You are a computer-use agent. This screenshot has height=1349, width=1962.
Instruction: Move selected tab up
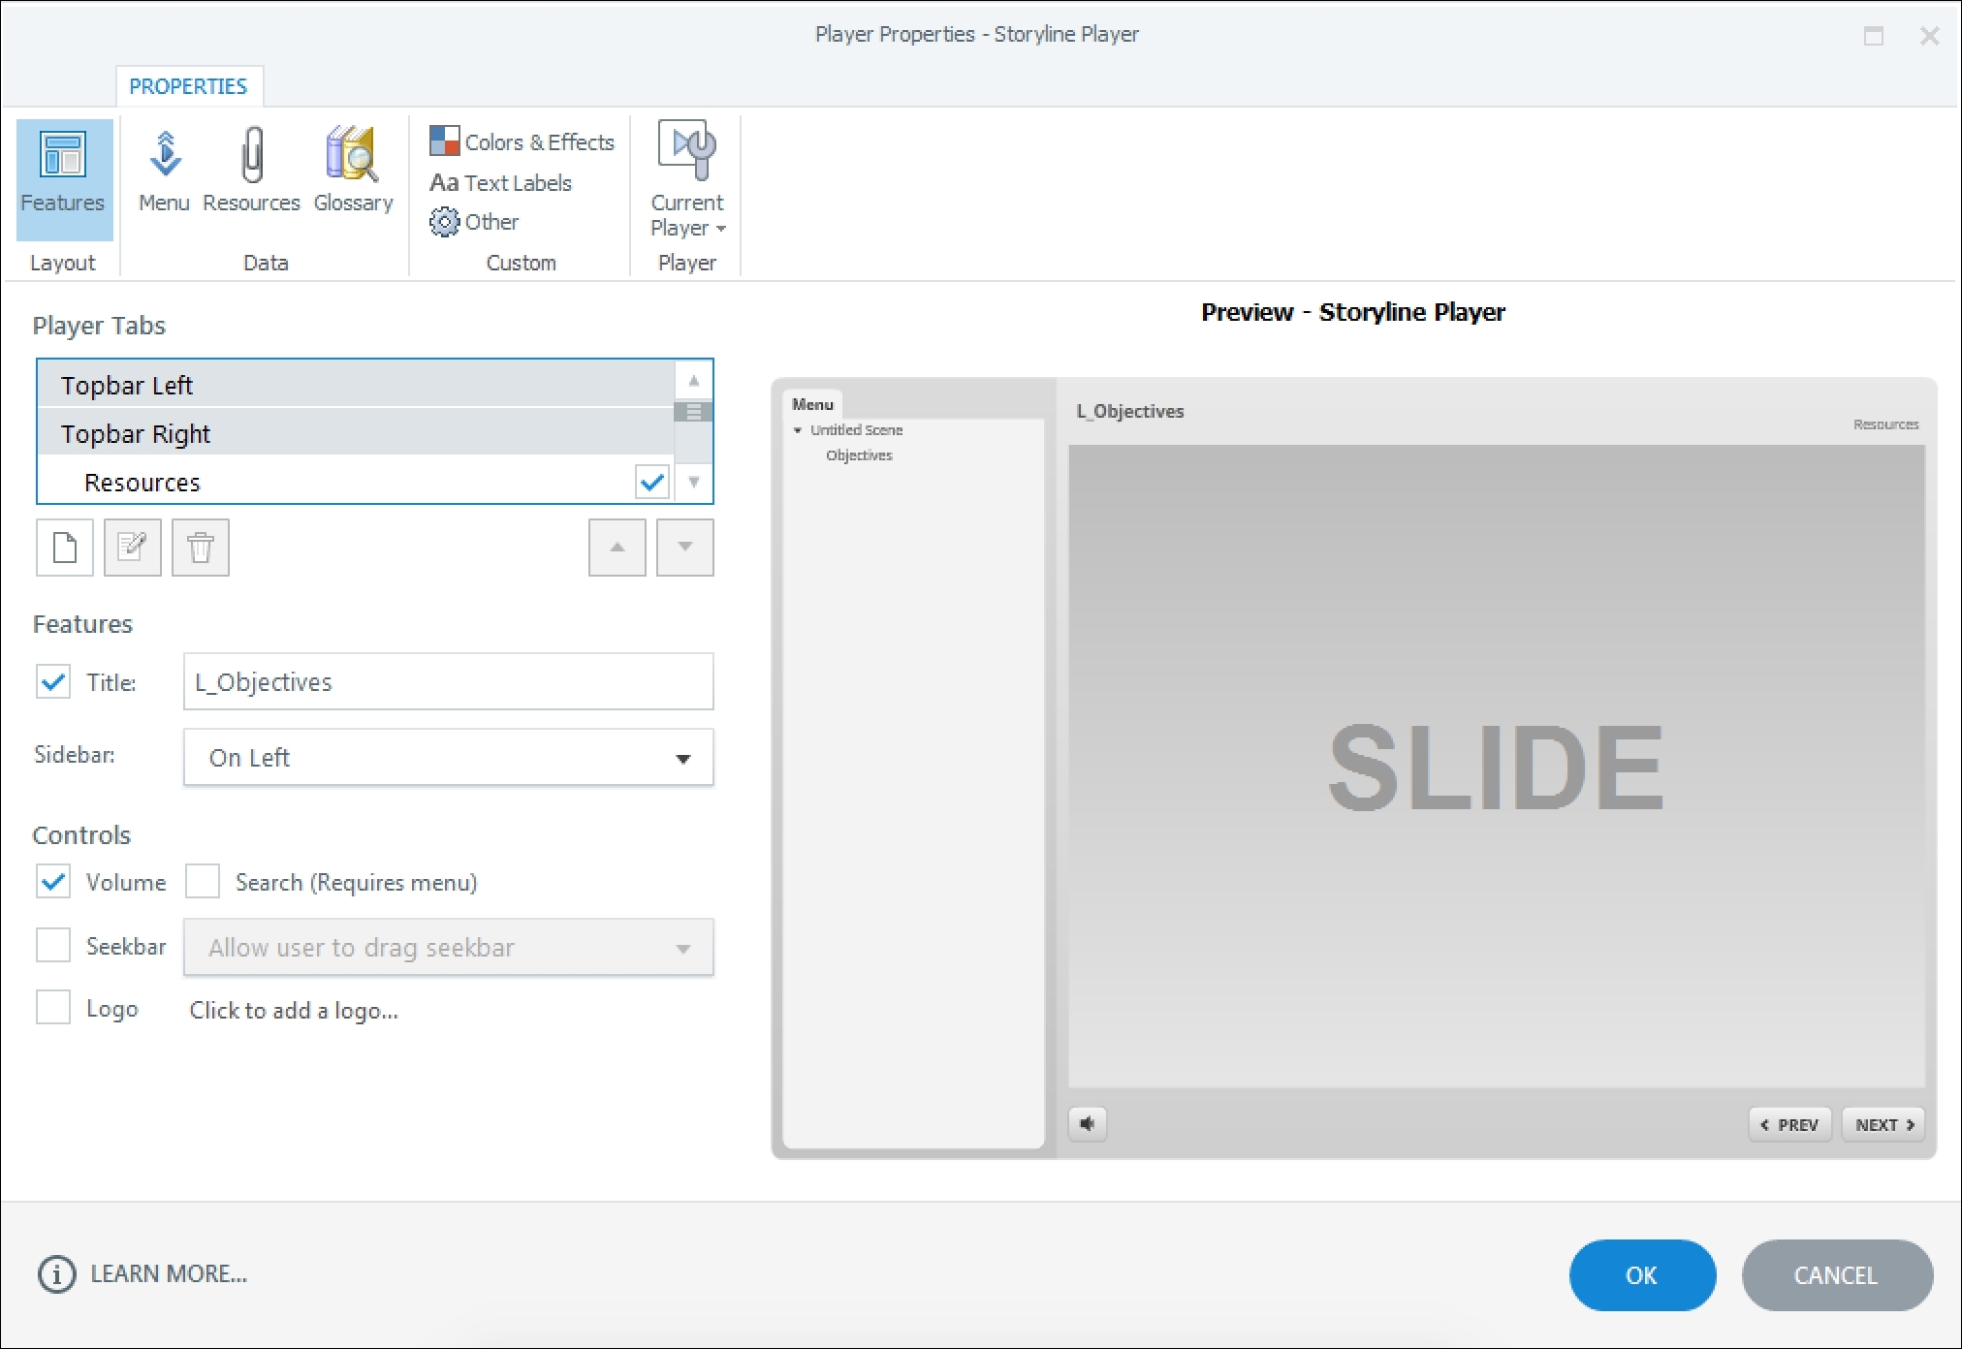tap(617, 548)
